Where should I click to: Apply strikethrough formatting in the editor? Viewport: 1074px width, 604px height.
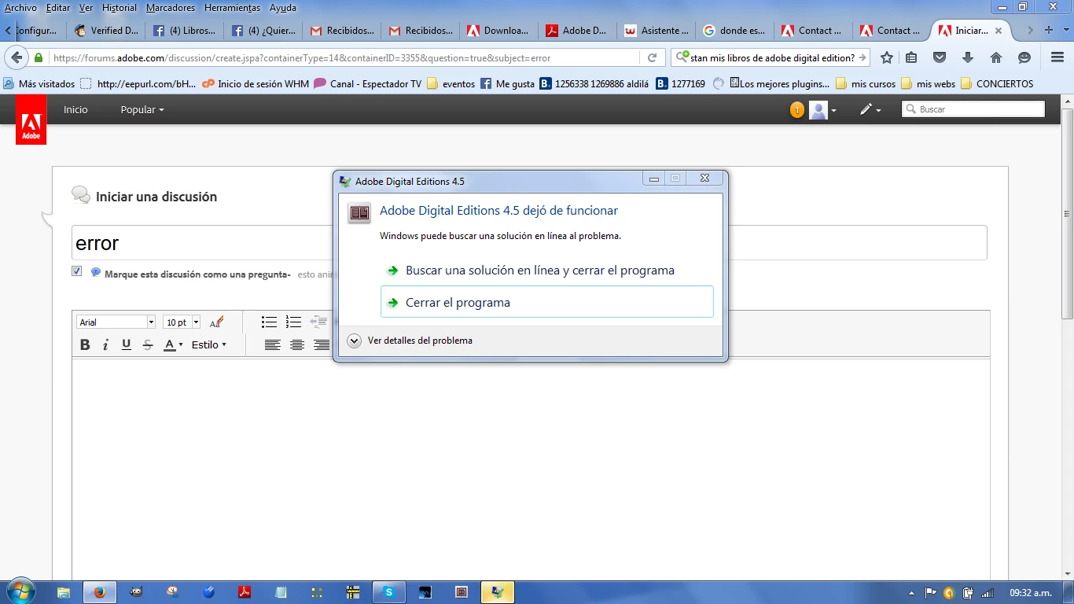click(x=147, y=344)
